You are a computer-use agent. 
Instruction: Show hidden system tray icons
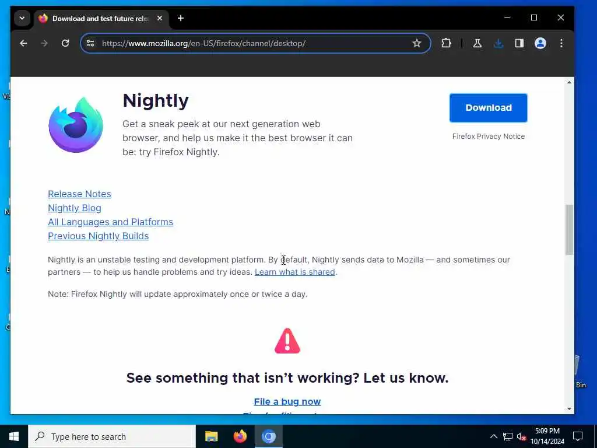pyautogui.click(x=493, y=436)
